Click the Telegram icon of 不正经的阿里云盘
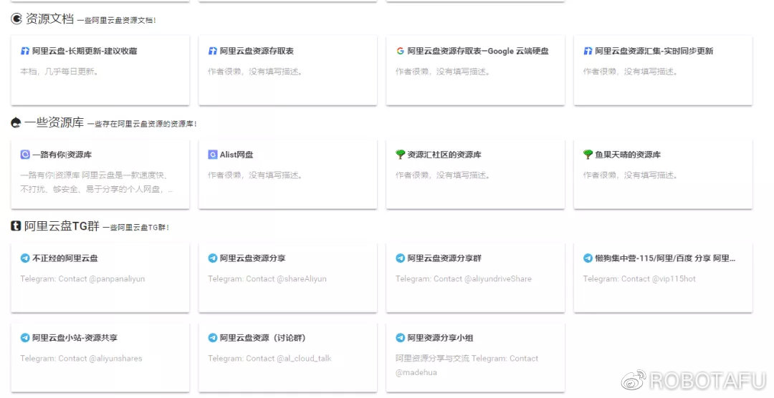 (x=25, y=258)
